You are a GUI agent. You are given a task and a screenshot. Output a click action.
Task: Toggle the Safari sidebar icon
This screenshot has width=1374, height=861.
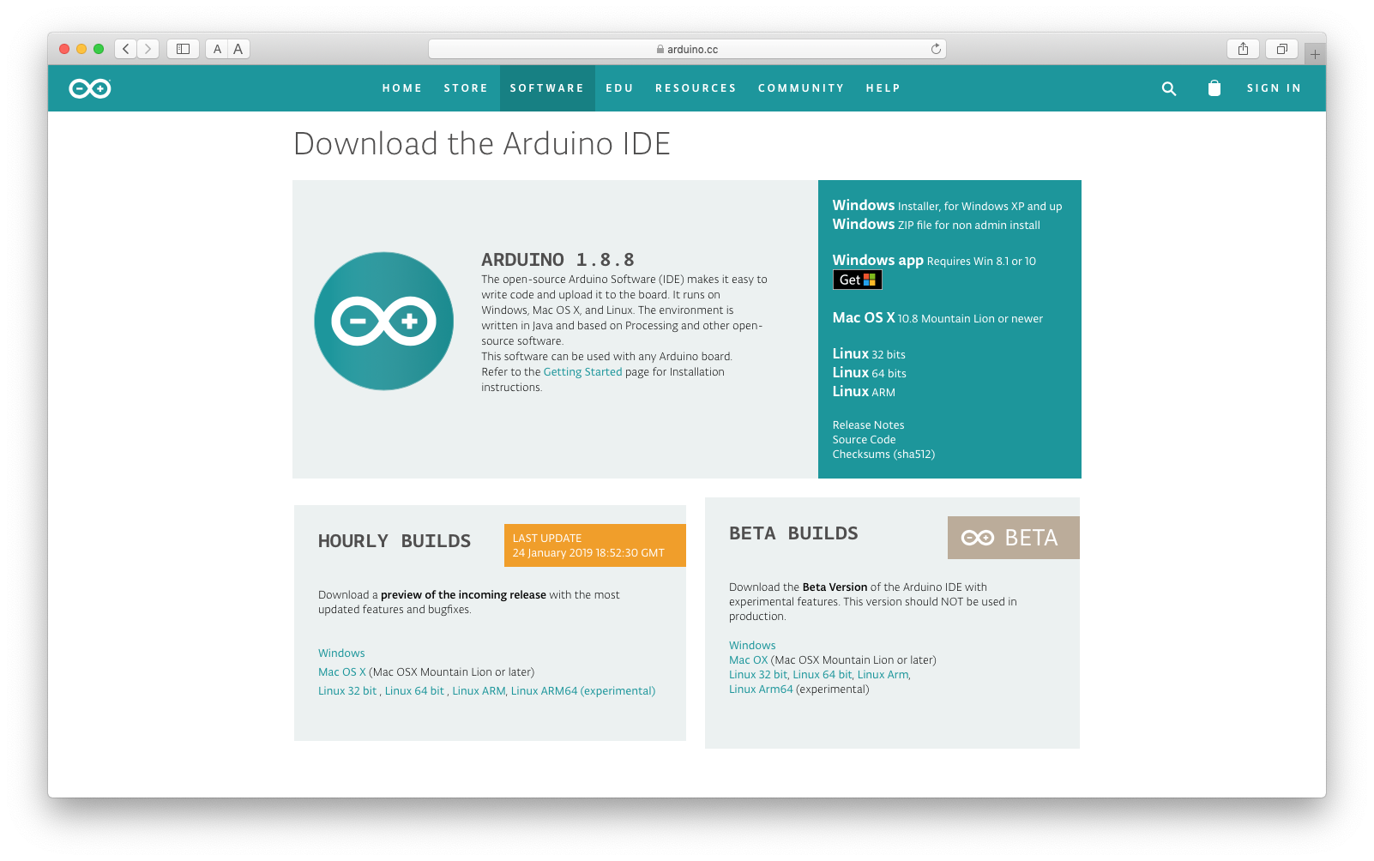click(183, 49)
